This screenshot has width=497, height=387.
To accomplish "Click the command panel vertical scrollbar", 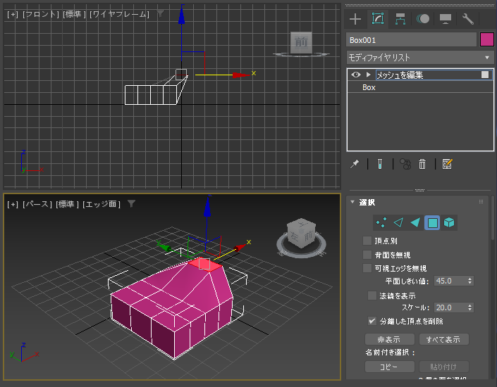I will (x=493, y=217).
